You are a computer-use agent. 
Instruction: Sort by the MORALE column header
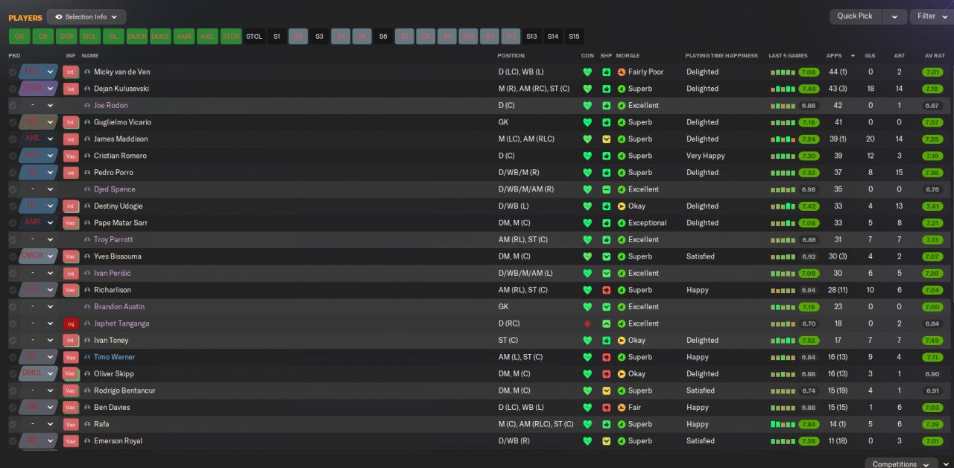pos(628,56)
